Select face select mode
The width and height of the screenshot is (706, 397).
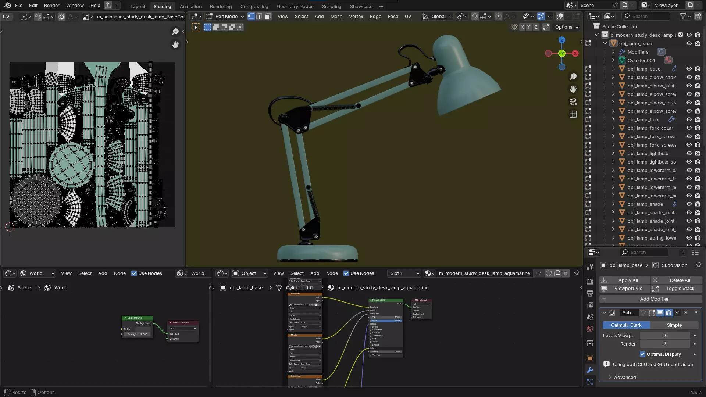pos(268,17)
